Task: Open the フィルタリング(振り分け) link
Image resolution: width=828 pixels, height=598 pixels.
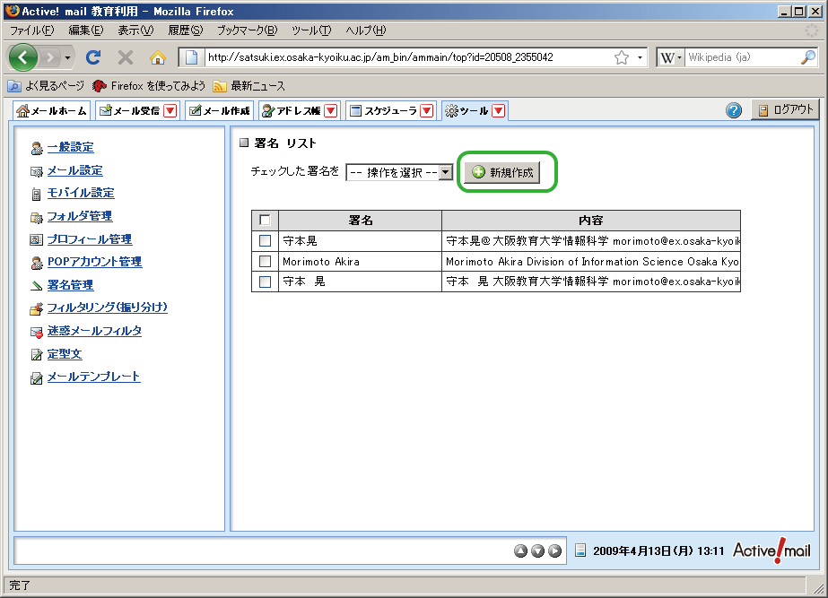Action: coord(107,308)
